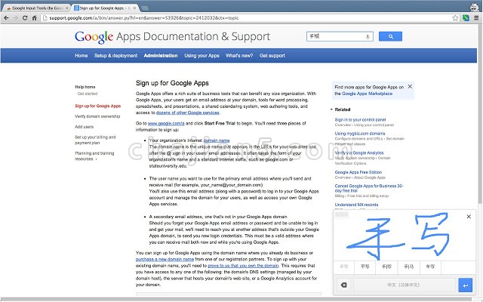
Task: Click Get started in the sidebar
Action: (x=88, y=94)
